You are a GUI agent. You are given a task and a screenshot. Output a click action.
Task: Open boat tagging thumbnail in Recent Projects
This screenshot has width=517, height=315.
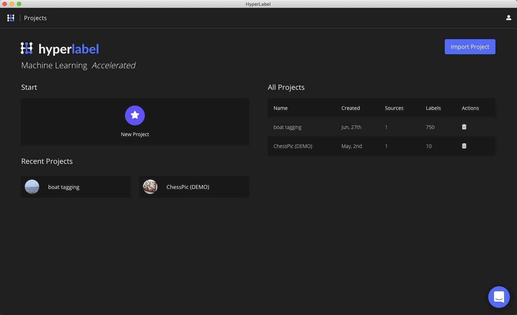coord(32,187)
